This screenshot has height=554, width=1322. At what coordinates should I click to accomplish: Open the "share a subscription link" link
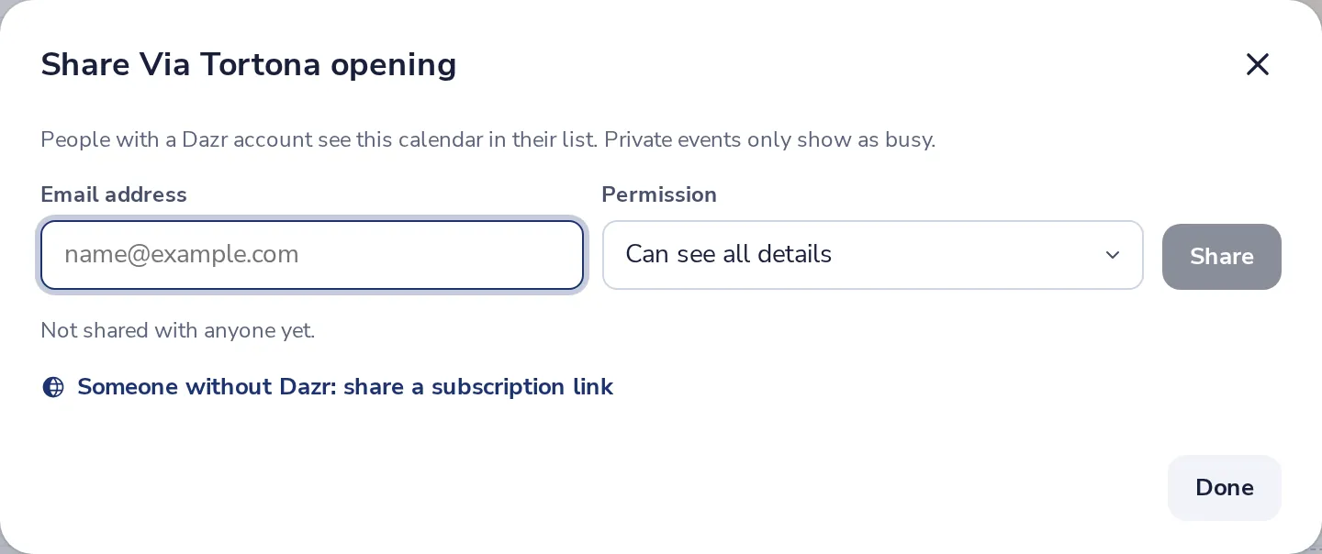point(478,387)
